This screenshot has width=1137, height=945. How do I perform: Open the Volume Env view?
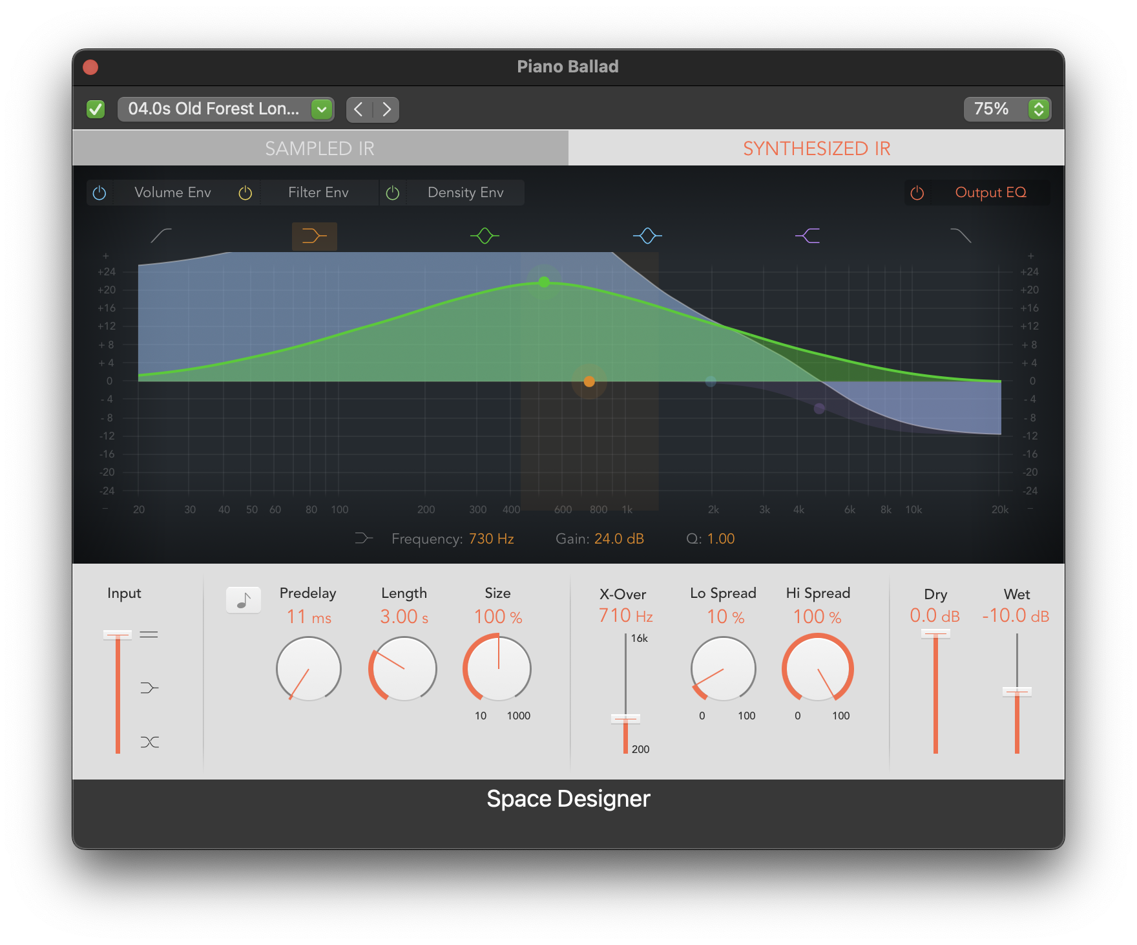click(x=172, y=193)
